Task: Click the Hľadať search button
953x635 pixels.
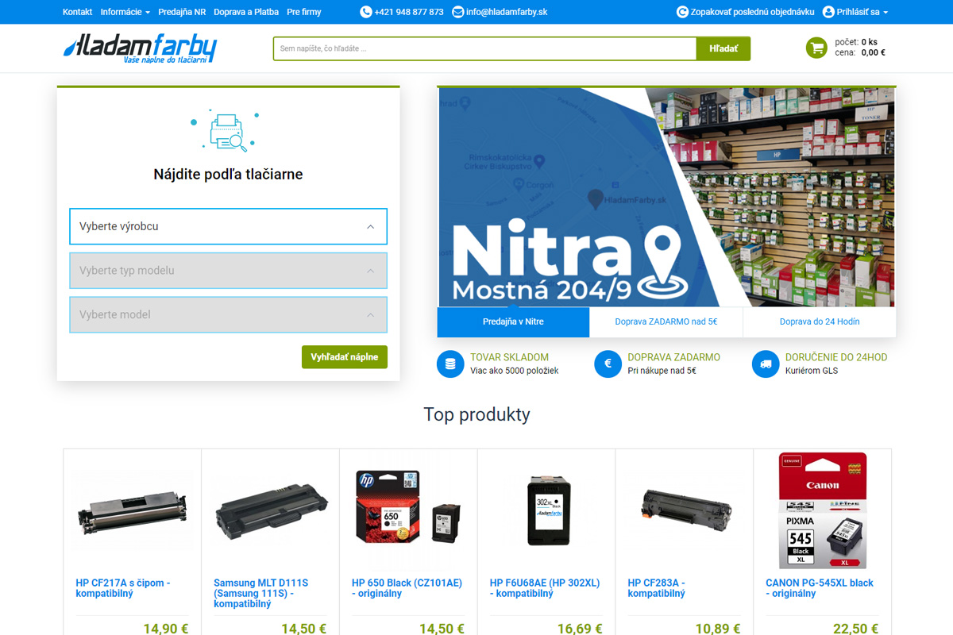Action: [x=723, y=48]
